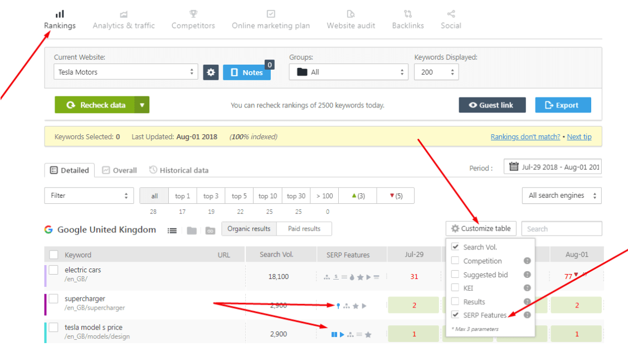628x352 pixels.
Task: Expand the Recheck data arrow menu
Action: [x=142, y=105]
